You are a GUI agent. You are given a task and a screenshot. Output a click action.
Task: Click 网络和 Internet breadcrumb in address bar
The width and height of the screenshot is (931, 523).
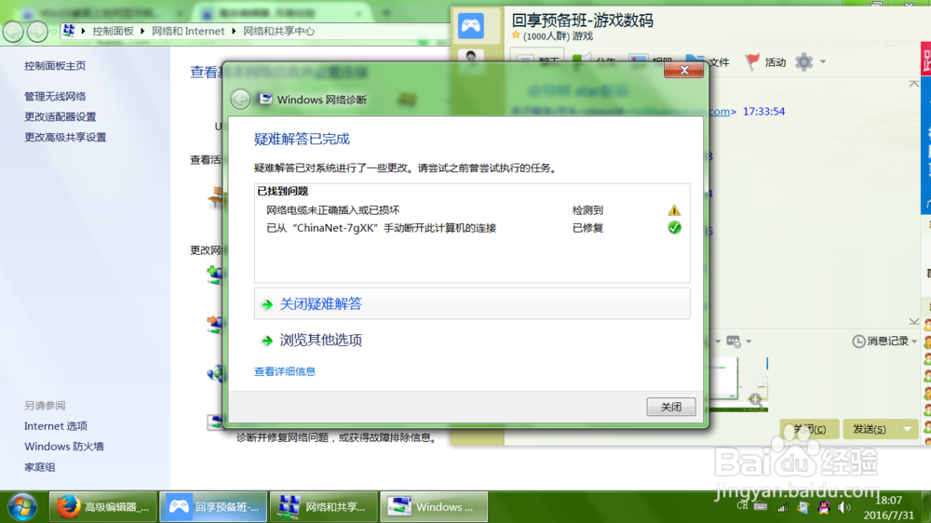[188, 31]
